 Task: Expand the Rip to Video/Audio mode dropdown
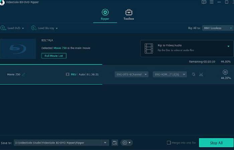(x=228, y=46)
